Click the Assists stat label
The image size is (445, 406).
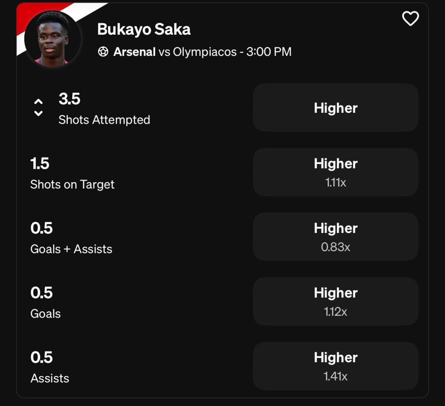tap(50, 379)
